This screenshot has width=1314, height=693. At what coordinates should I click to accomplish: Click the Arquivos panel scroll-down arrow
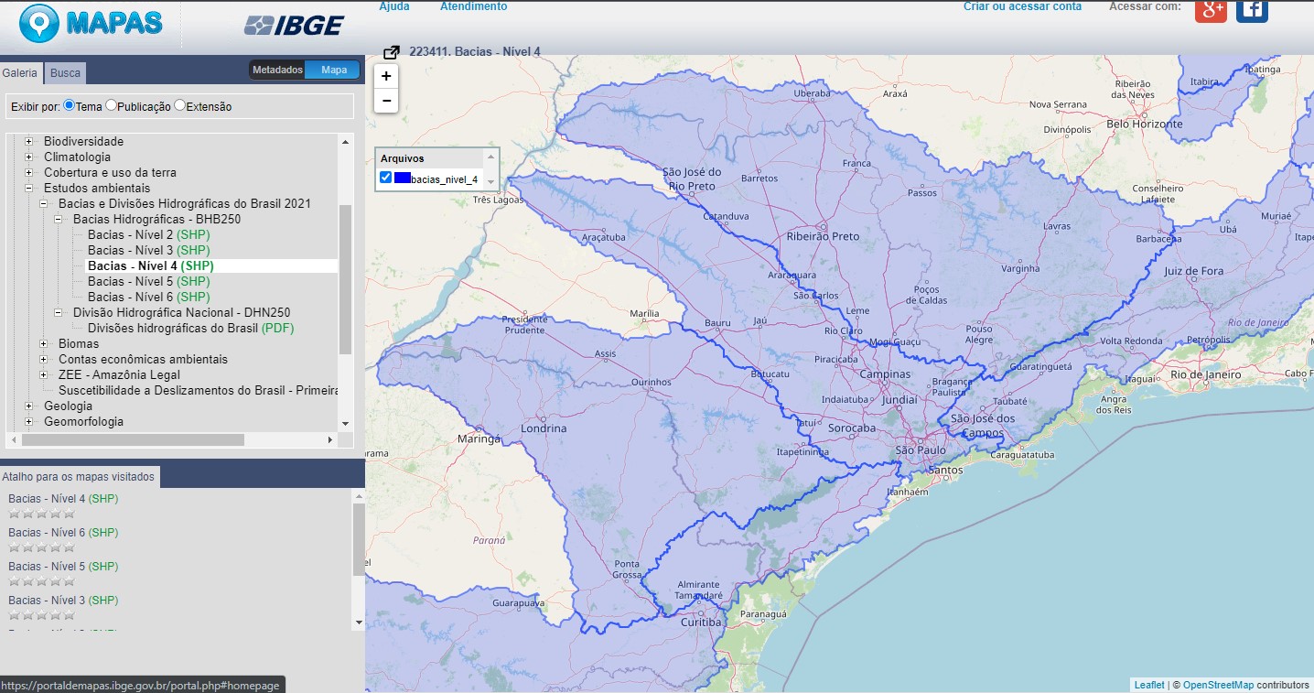click(491, 182)
